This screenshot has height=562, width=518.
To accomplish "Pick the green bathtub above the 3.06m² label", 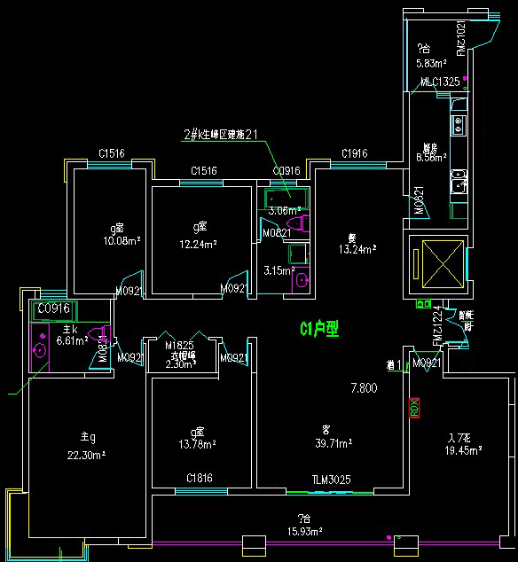I will [286, 198].
